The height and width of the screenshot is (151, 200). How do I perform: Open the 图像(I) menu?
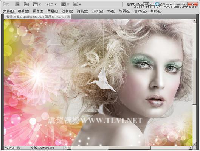tap(38, 11)
